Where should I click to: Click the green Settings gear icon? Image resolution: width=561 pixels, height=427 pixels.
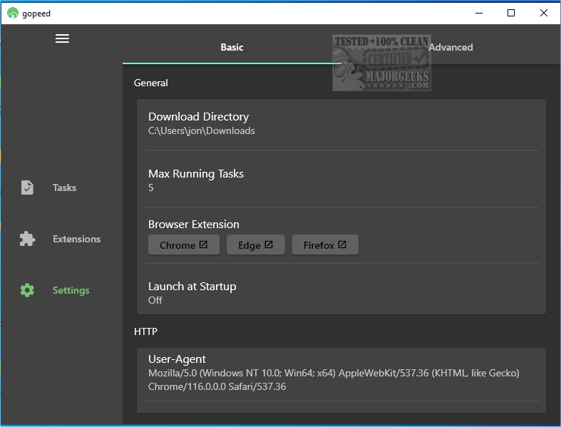coord(27,290)
